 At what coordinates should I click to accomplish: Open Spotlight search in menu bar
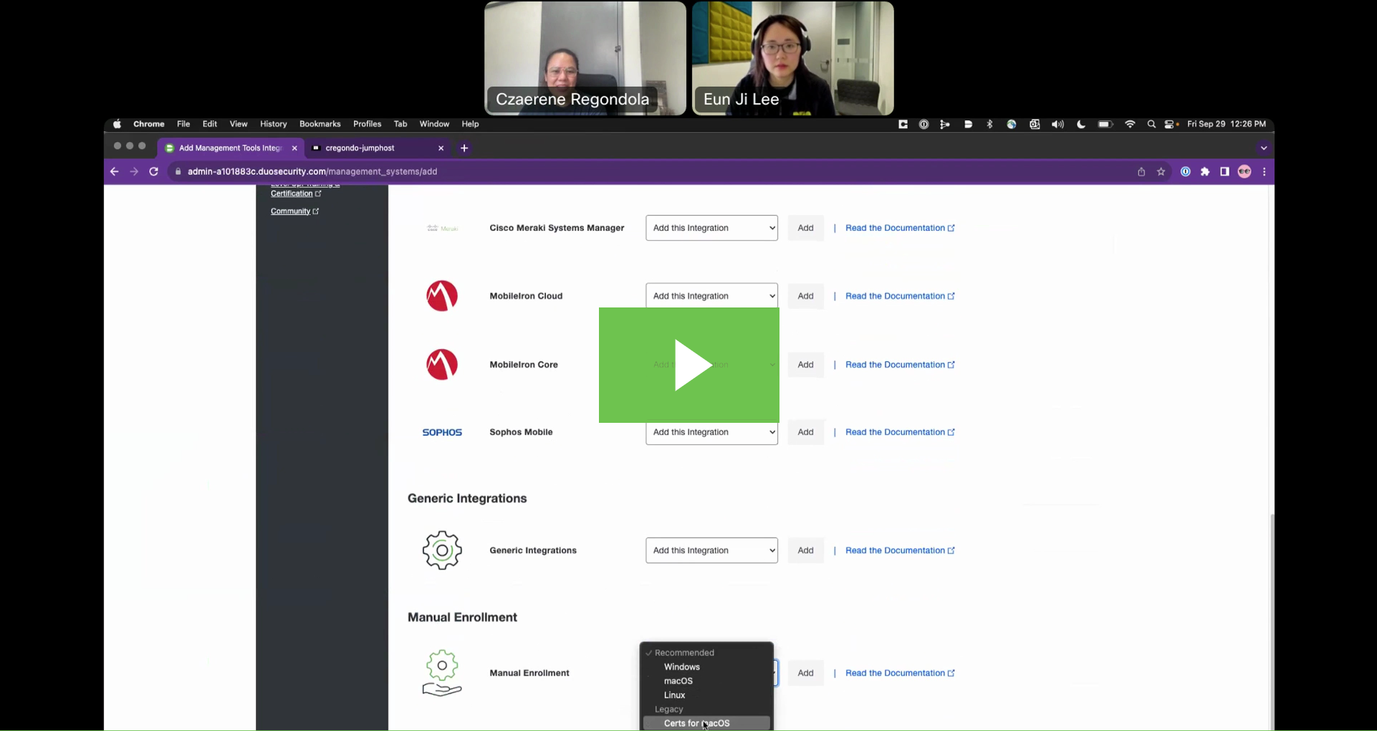[x=1151, y=124]
